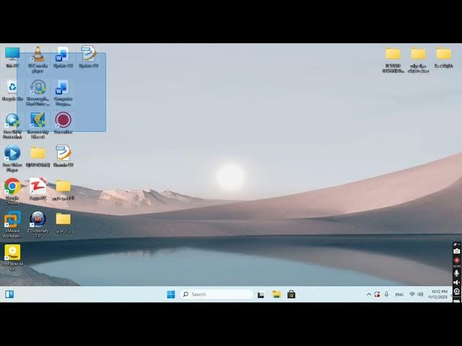462x346 pixels.
Task: Select the recovery shortcut below VLC media player
Action: coord(38,92)
